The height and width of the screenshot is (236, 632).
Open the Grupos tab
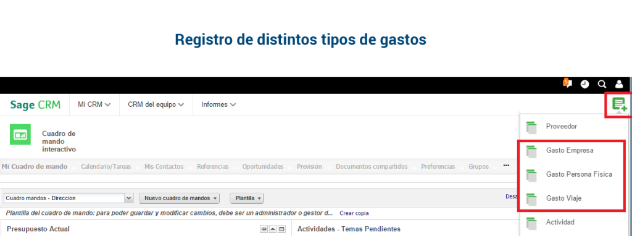(x=478, y=166)
